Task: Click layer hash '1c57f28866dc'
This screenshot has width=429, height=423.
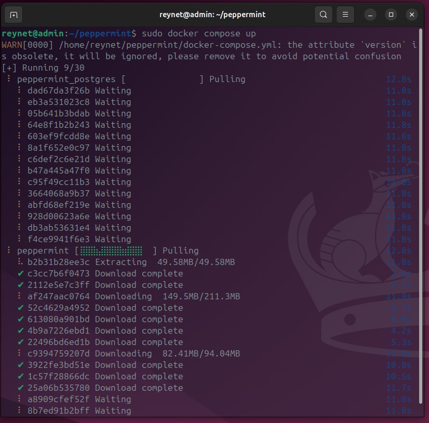Action: point(59,376)
